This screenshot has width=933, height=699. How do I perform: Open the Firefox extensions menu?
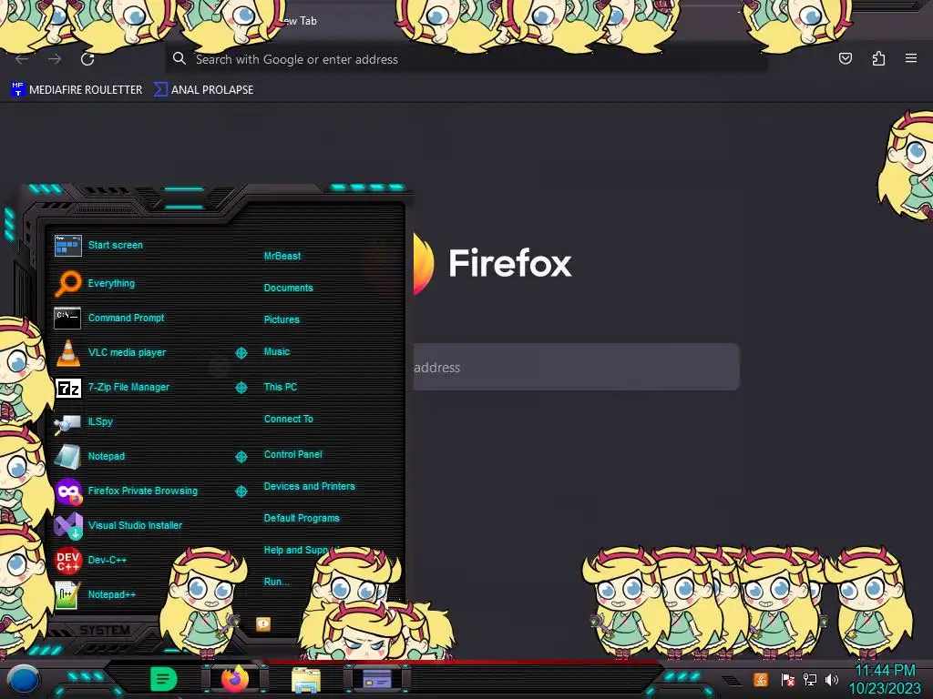[878, 58]
